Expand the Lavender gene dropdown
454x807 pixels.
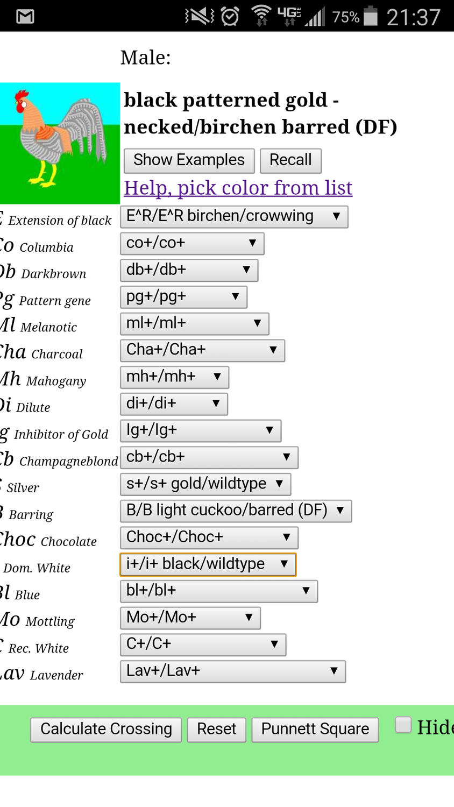[x=232, y=671]
